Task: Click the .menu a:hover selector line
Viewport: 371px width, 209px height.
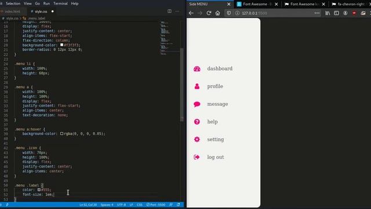Action: pos(30,129)
